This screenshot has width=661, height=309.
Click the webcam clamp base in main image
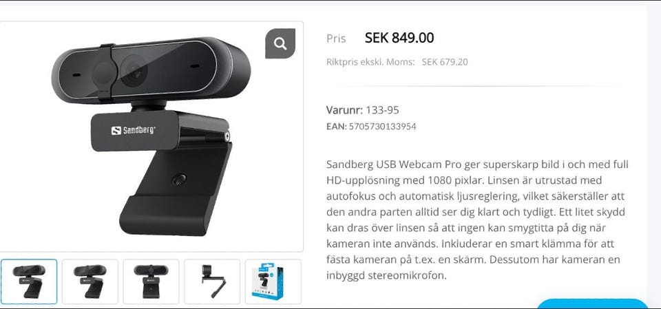(169, 215)
